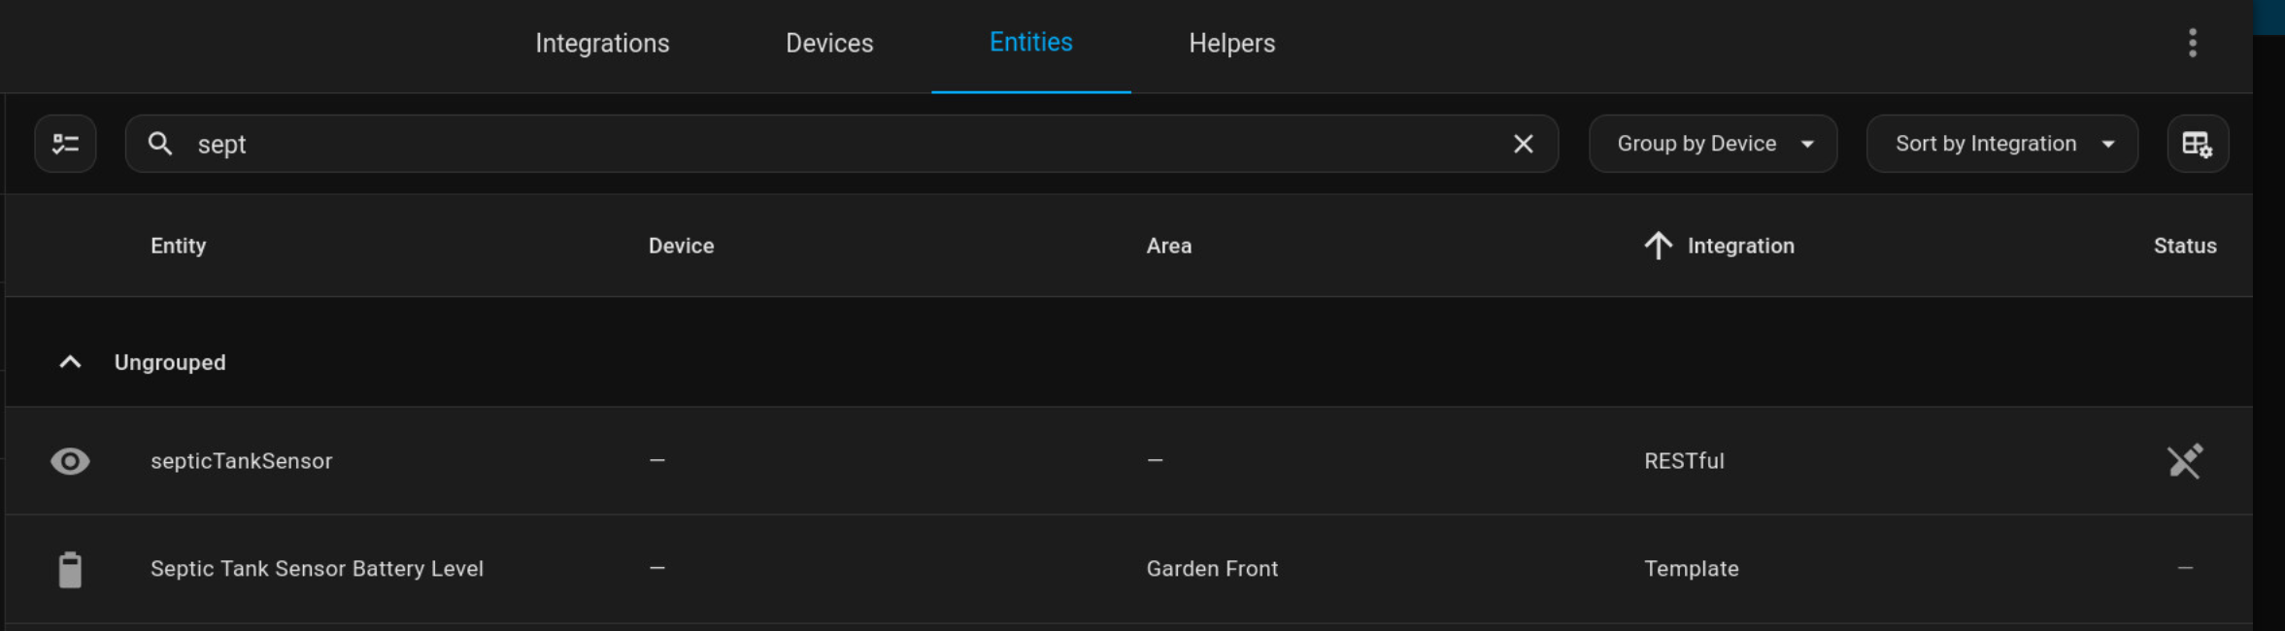This screenshot has height=631, width=2285.
Task: Click the upward sort arrow on Integration column
Action: point(1657,246)
